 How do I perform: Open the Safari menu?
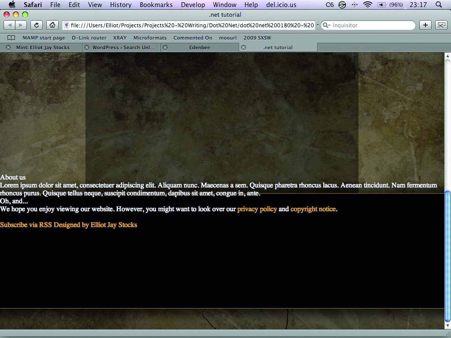(33, 4)
